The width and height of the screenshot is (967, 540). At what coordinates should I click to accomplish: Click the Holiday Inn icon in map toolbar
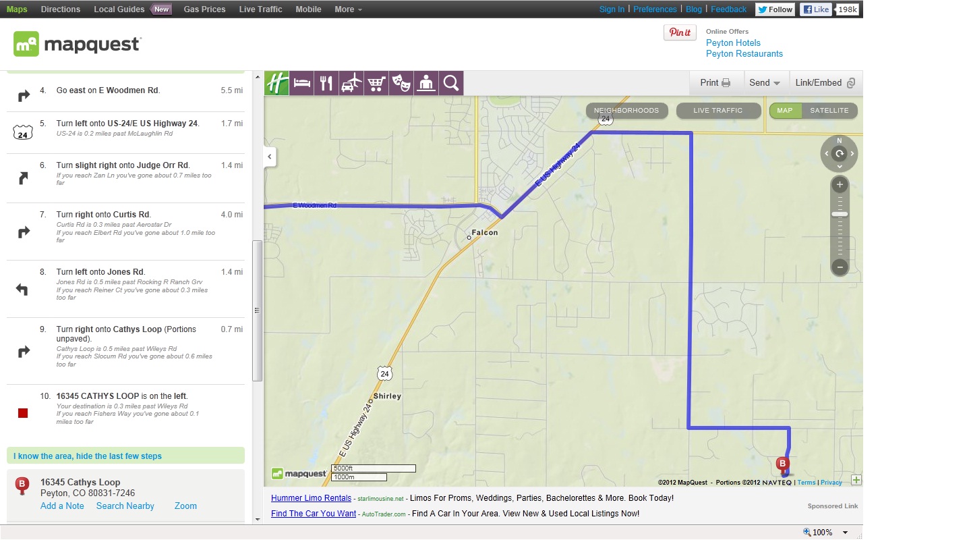click(276, 83)
